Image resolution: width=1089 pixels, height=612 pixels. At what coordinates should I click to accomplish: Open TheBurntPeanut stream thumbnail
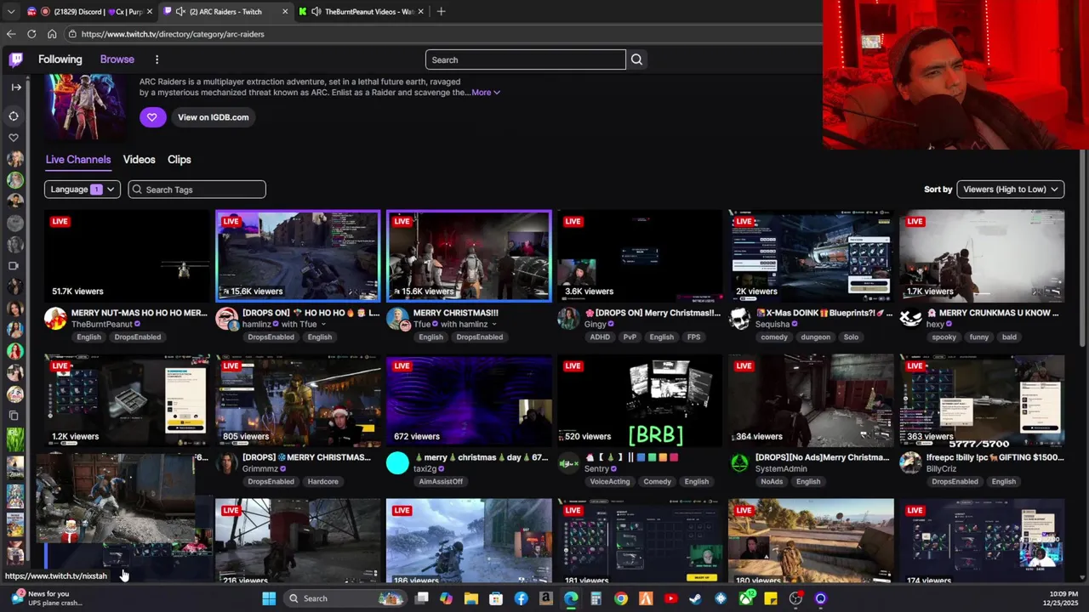(x=126, y=256)
